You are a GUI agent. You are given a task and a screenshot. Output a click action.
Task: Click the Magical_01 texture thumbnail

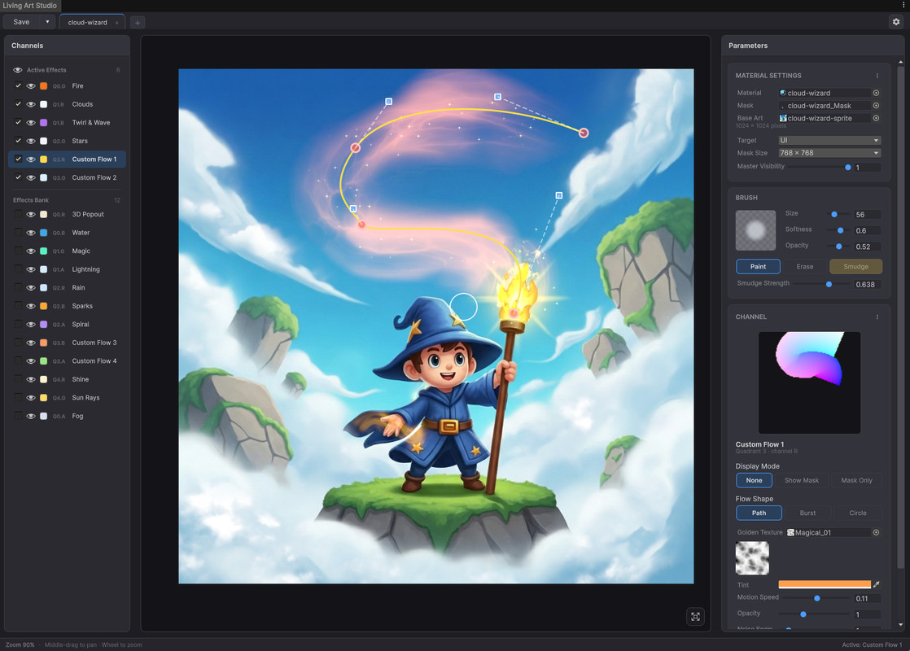tap(752, 558)
